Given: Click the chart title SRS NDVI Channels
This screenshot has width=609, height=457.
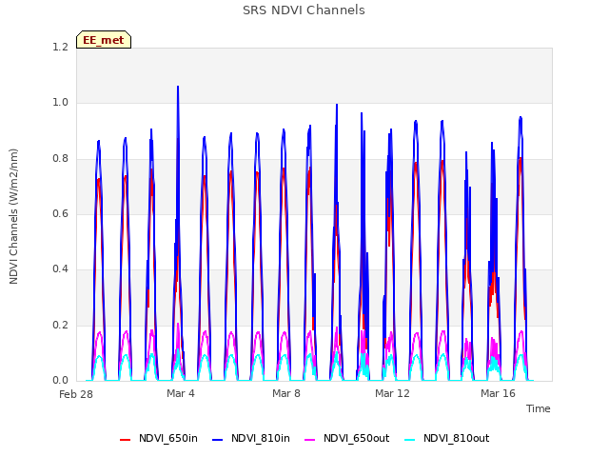Looking at the screenshot, I should click(x=304, y=10).
